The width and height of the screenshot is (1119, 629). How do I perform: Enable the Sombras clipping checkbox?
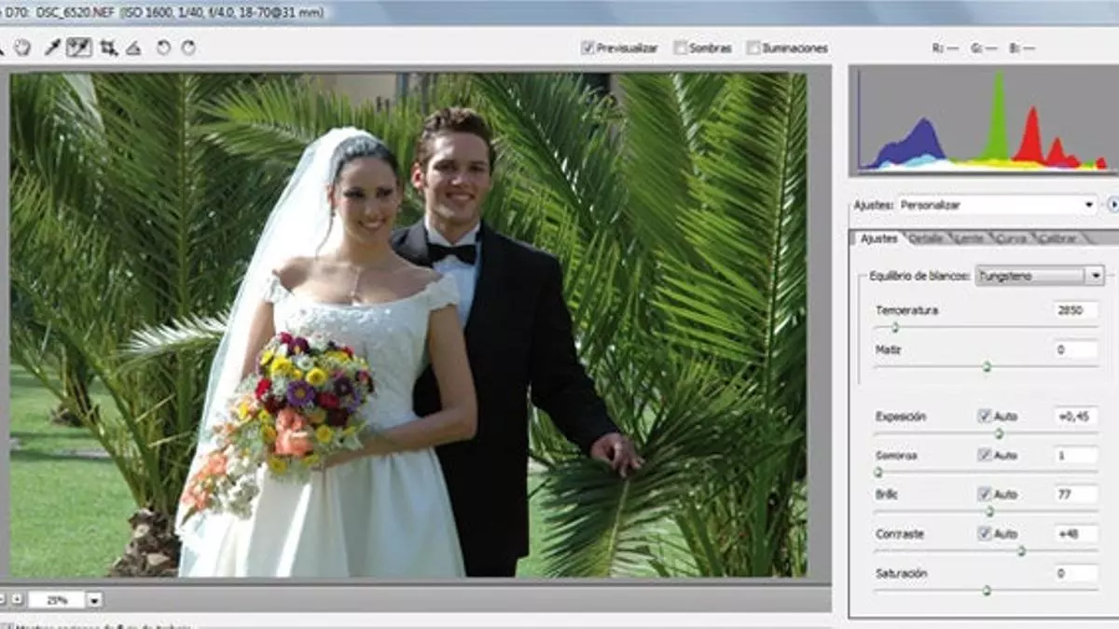pyautogui.click(x=681, y=48)
